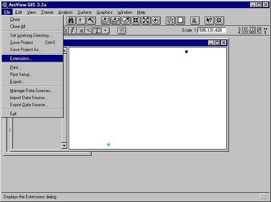The height and width of the screenshot is (202, 271).
Task: Click the resize grip in status bar corner
Action: [263, 197]
